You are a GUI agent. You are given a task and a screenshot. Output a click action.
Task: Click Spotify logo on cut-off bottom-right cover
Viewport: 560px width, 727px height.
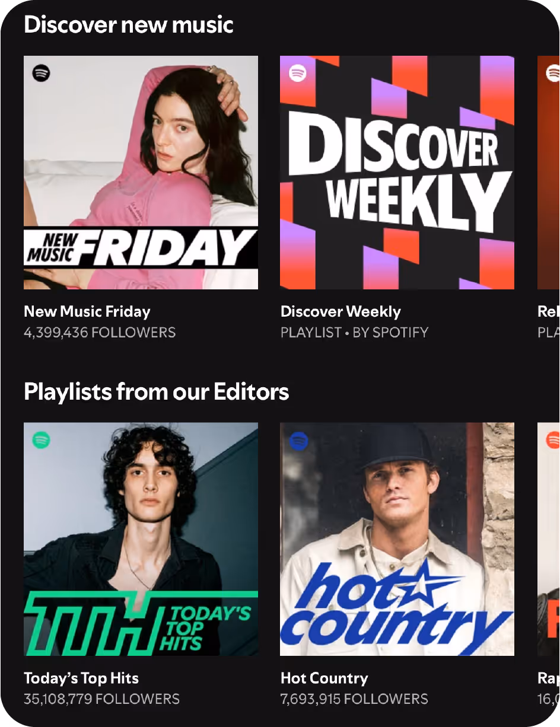[x=553, y=440]
